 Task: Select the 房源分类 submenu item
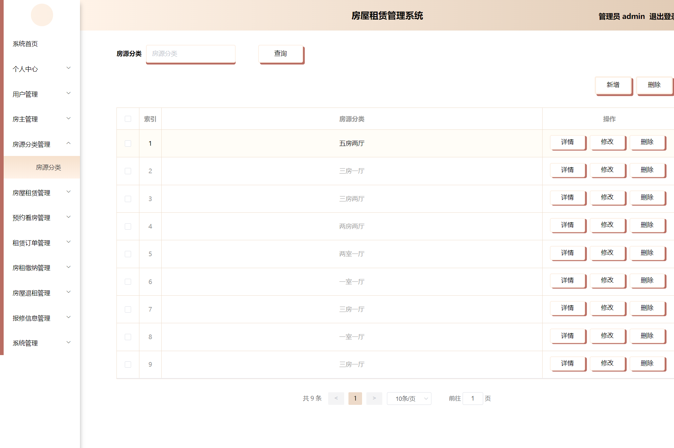(48, 167)
